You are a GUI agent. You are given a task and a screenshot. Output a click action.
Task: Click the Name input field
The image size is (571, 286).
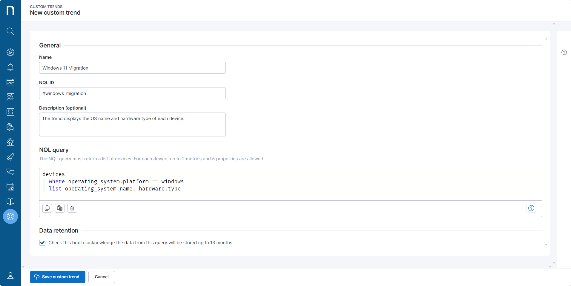coord(132,68)
